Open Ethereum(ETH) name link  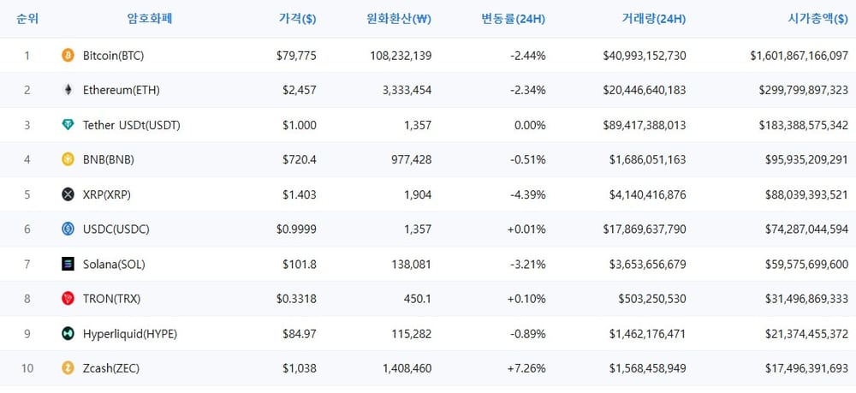[x=122, y=91]
